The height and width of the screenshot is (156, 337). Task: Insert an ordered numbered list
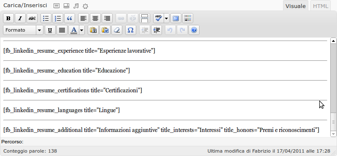[x=58, y=19]
